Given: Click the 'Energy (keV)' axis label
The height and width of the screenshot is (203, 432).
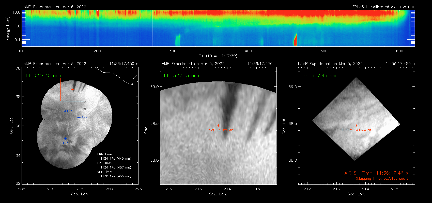Looking at the screenshot, I should pyautogui.click(x=8, y=28).
